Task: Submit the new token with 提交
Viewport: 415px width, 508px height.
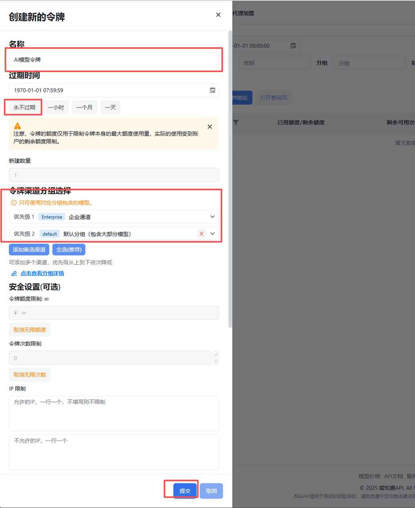Action: tap(185, 491)
